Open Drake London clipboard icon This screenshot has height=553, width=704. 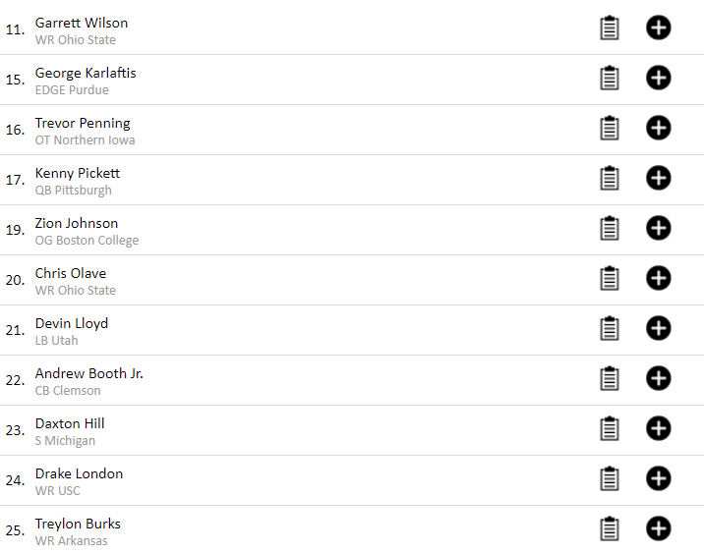coord(610,479)
